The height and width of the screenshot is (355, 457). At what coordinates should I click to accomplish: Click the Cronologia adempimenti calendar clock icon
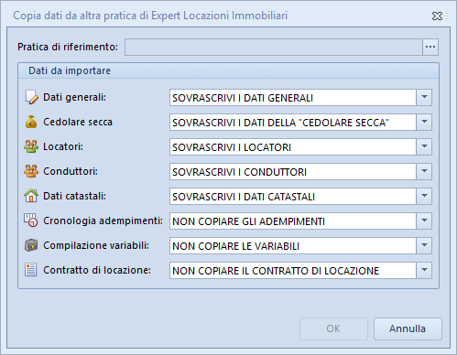pos(31,221)
